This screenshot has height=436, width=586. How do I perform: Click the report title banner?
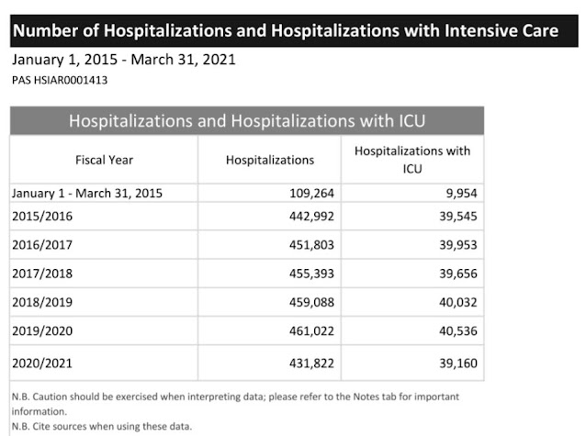(x=294, y=30)
